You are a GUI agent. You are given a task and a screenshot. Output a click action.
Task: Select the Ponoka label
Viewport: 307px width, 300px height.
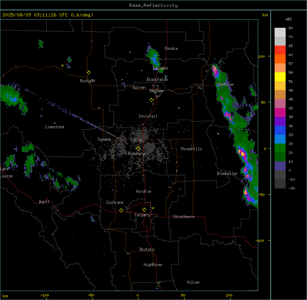[x=171, y=48]
